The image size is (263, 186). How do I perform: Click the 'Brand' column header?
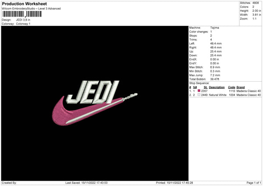pos(241,87)
